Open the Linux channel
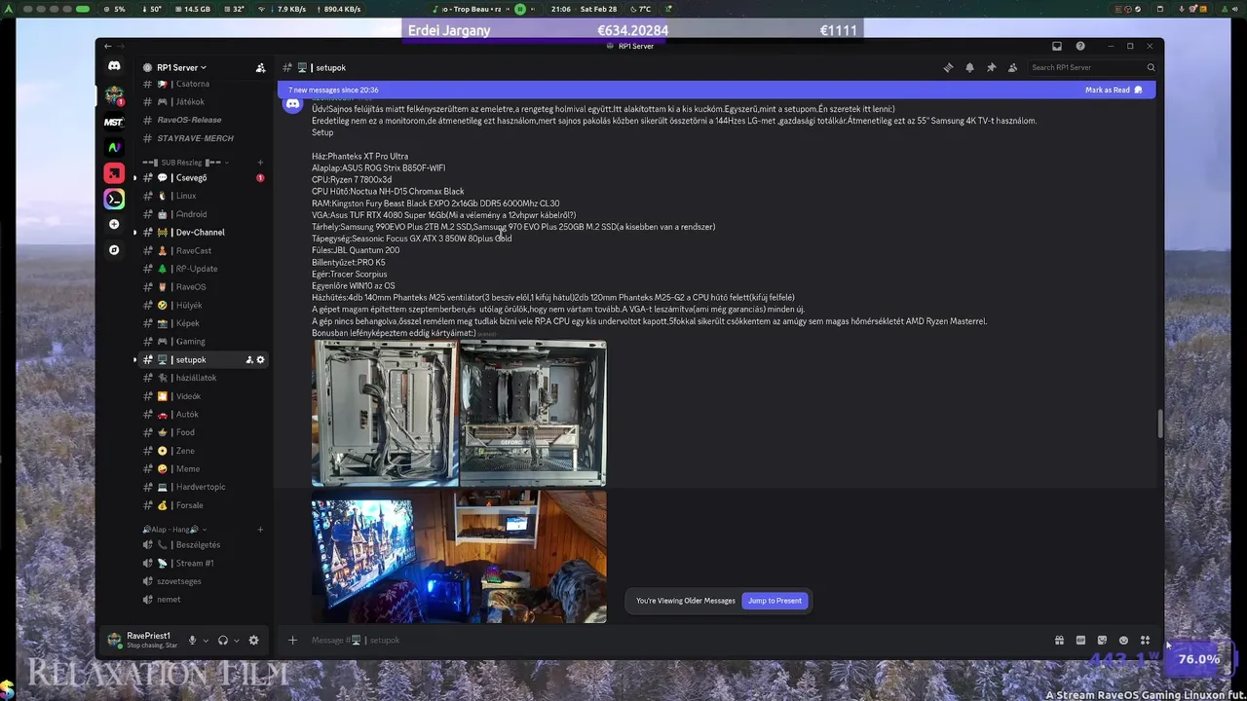This screenshot has width=1247, height=701. 203,196
